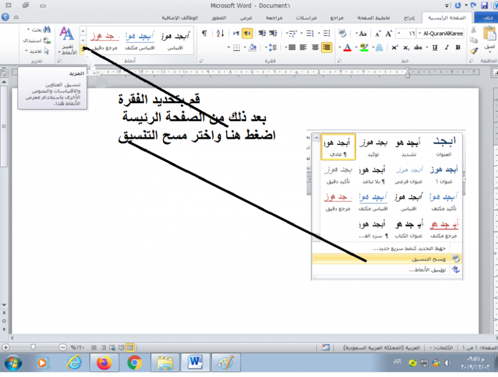Expand the More styles gallery button
The image size is (498, 377).
click(x=83, y=49)
